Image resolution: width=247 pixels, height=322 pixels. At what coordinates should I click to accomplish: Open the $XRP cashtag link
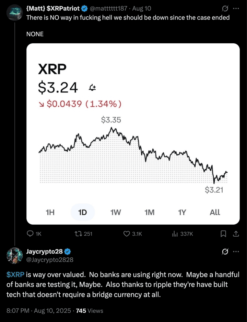[x=15, y=275]
